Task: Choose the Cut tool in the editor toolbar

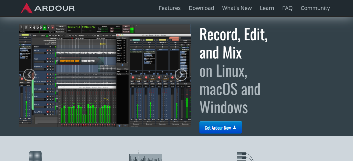Action: point(52,35)
